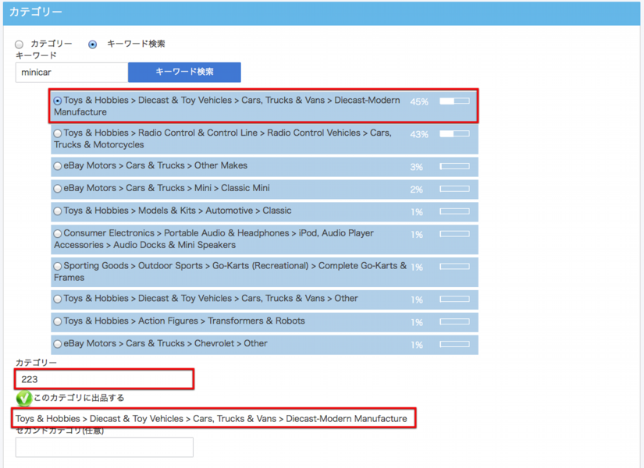The height and width of the screenshot is (468, 644).
Task: Pick eBay Motors Chevrolet Other radio option
Action: tap(58, 344)
